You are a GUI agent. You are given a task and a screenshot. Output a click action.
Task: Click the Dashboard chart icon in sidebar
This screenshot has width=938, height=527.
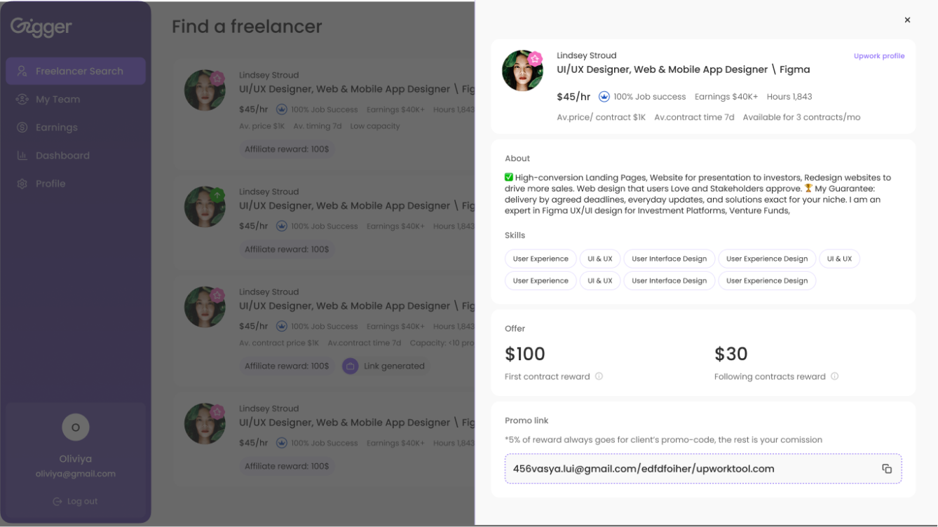click(22, 156)
